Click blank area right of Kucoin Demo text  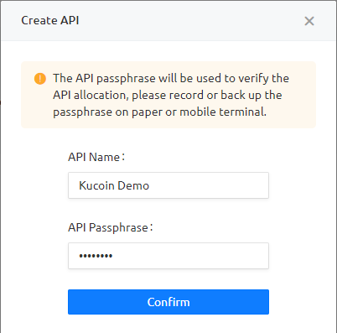click(208, 185)
